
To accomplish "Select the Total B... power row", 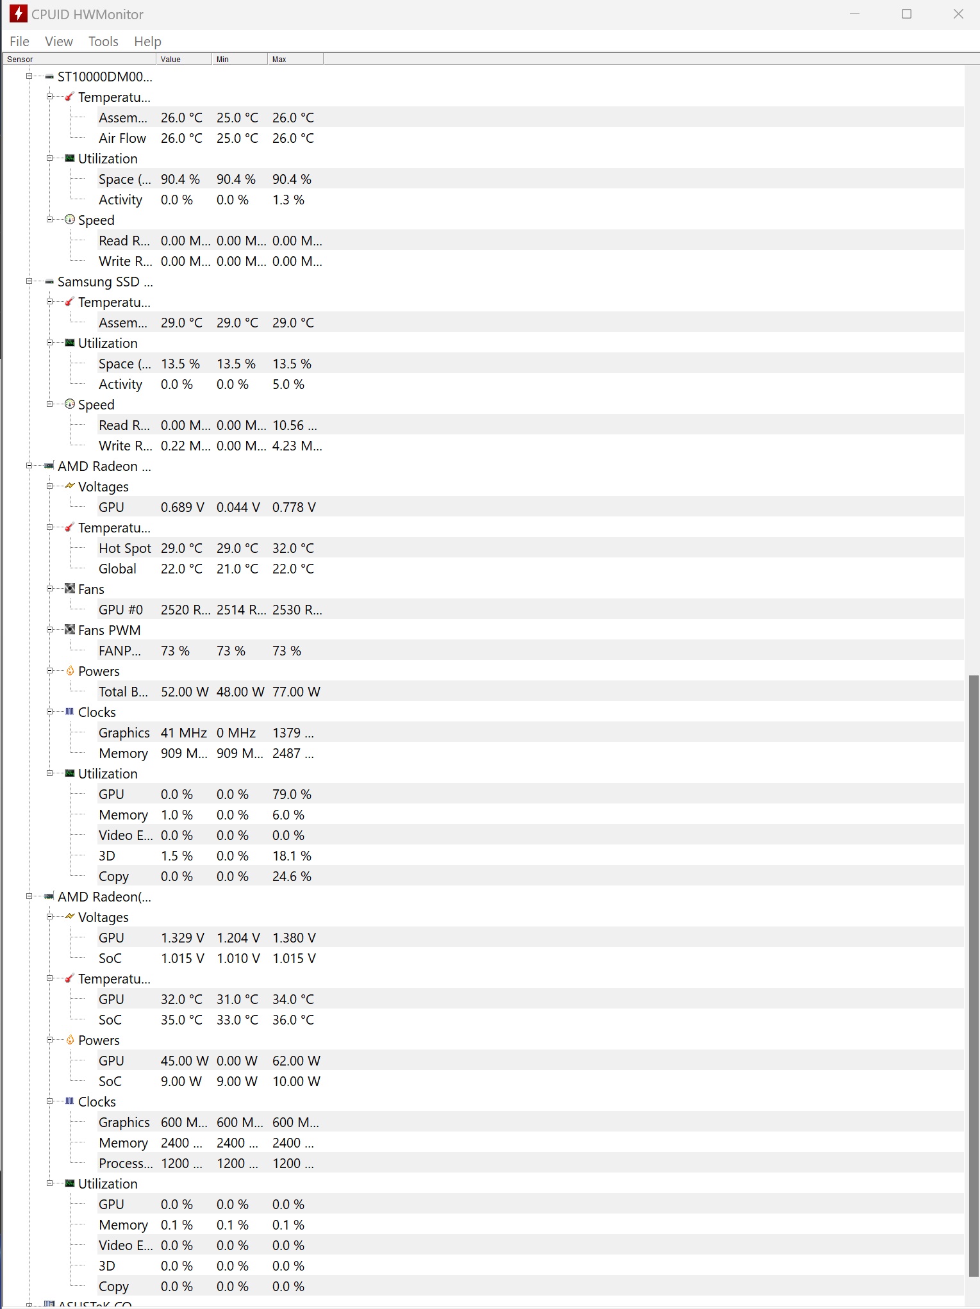I will tap(531, 692).
